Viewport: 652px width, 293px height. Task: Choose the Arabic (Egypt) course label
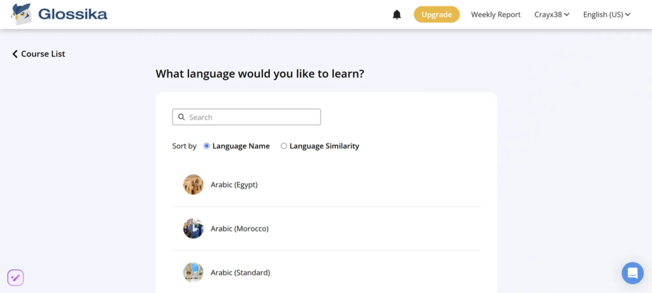(x=234, y=185)
